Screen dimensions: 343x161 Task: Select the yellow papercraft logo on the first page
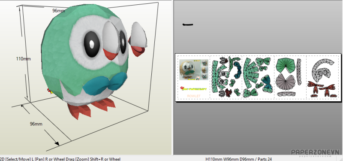tap(194, 89)
